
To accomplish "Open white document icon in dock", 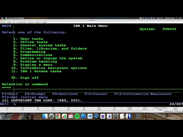I will click(122, 116).
